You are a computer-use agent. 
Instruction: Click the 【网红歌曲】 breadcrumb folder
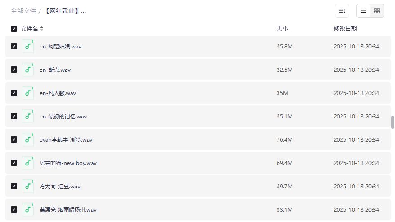coord(65,11)
